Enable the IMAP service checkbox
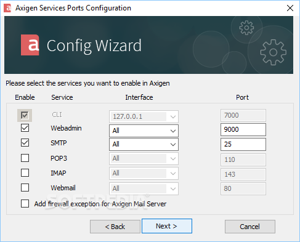 (25, 173)
